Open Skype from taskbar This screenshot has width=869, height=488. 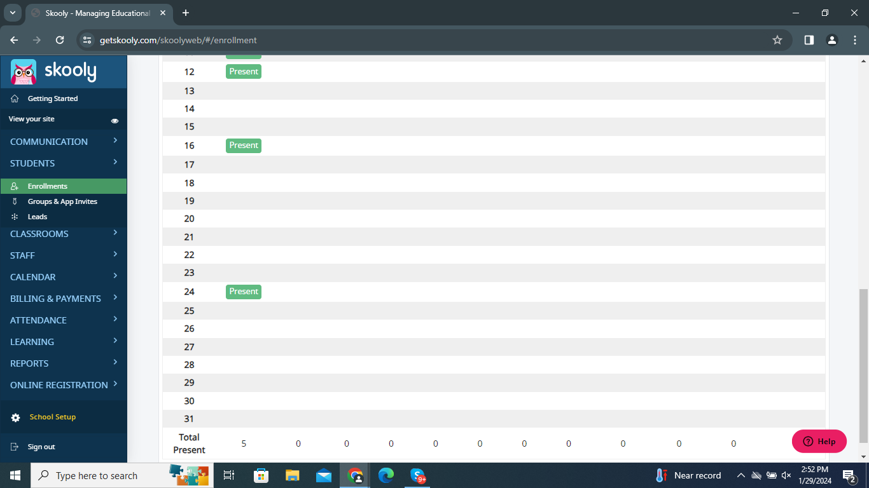(x=418, y=475)
